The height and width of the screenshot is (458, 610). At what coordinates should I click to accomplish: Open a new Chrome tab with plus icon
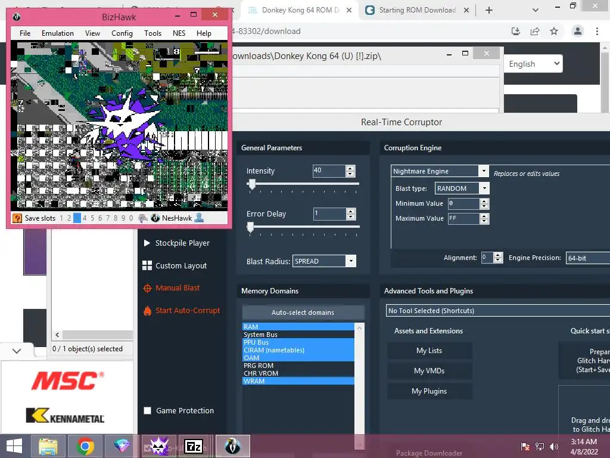click(489, 10)
